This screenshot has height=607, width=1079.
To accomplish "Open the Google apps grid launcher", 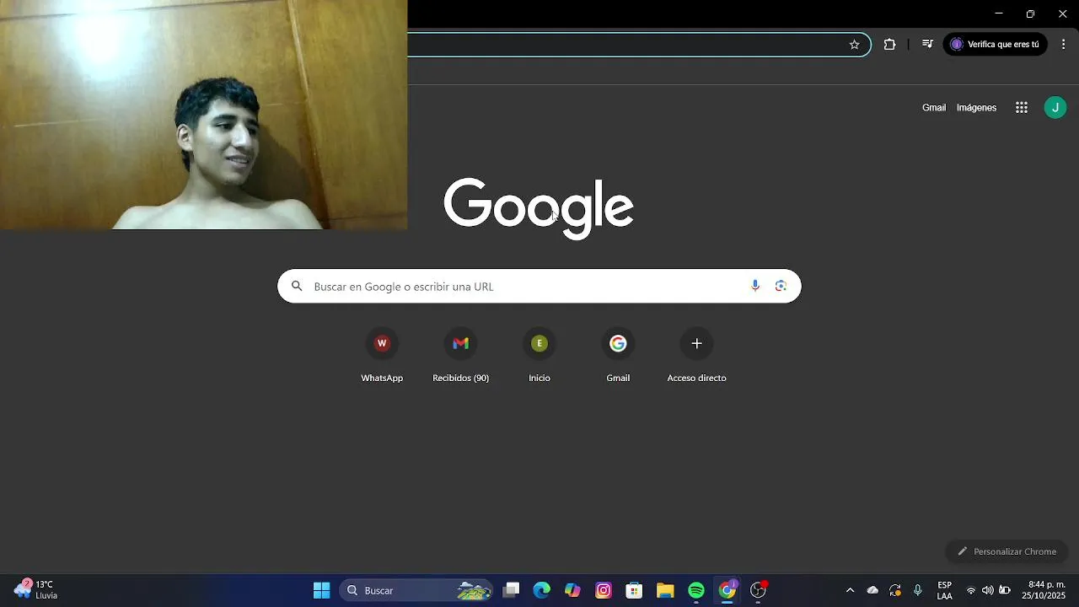I will (x=1022, y=108).
